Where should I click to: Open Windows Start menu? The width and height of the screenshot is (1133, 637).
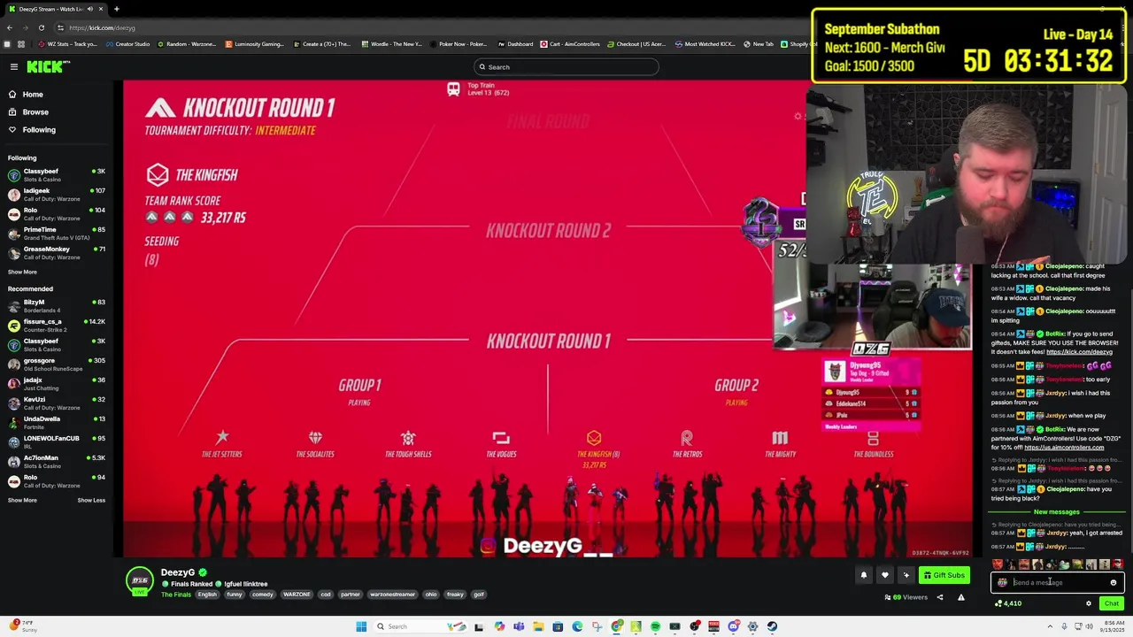click(x=361, y=626)
